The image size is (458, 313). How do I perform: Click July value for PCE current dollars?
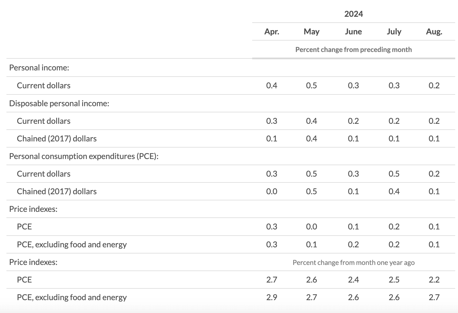(394, 174)
